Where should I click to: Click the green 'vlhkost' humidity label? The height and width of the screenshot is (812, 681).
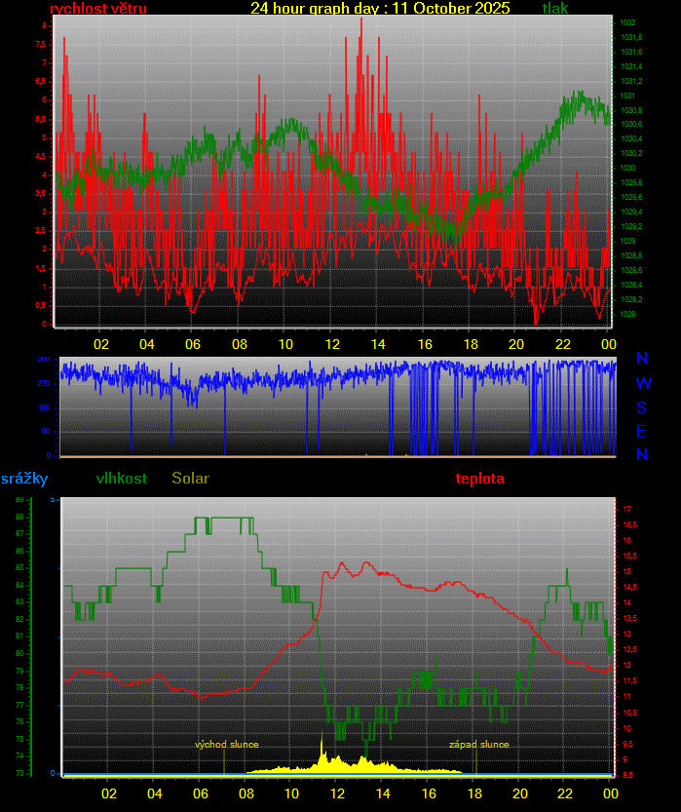[122, 479]
